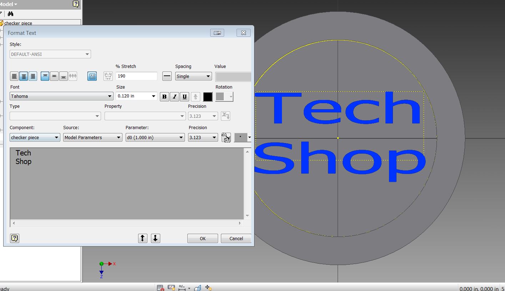This screenshot has width=505, height=291.
Task: Click in the Tech Shop text area
Action: [127, 183]
